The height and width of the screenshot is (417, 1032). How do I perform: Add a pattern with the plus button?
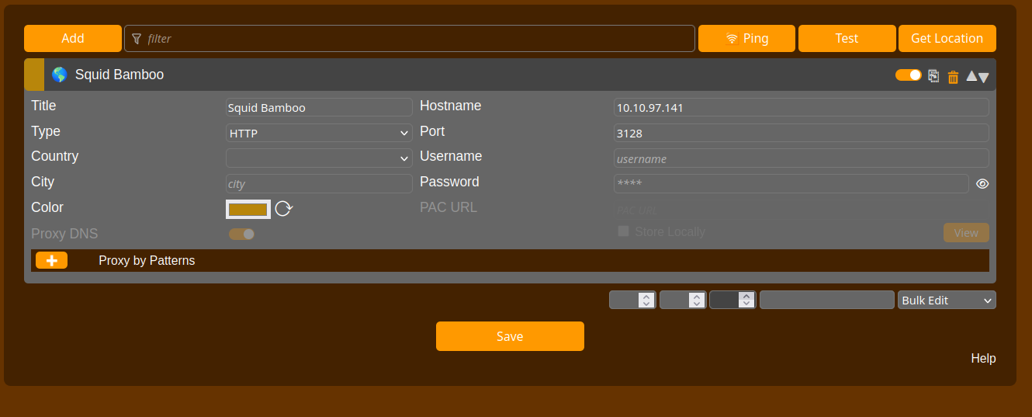(51, 261)
